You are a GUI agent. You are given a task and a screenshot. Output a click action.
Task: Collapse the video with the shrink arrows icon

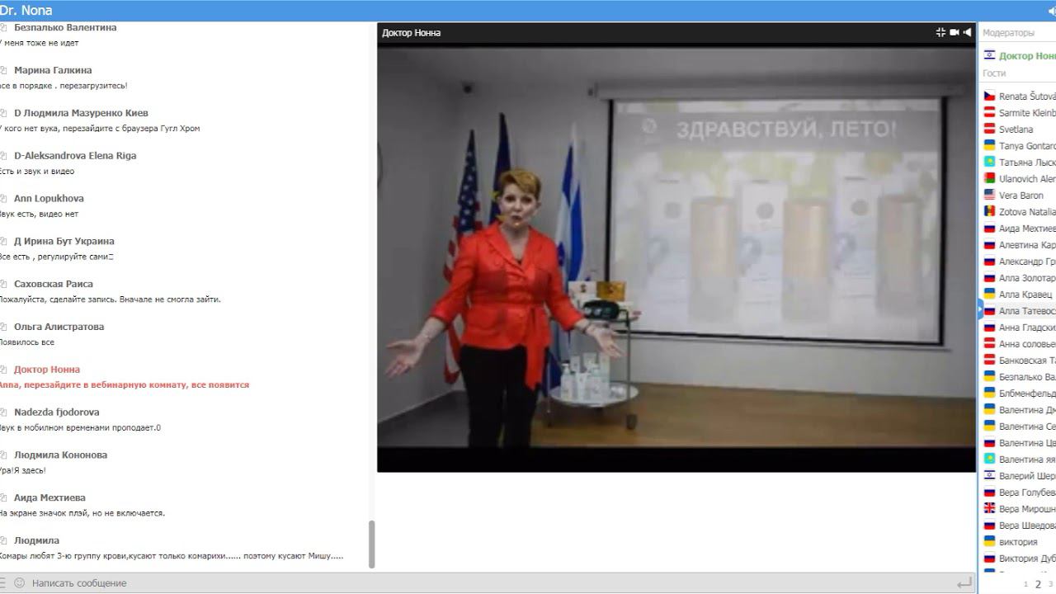click(940, 32)
